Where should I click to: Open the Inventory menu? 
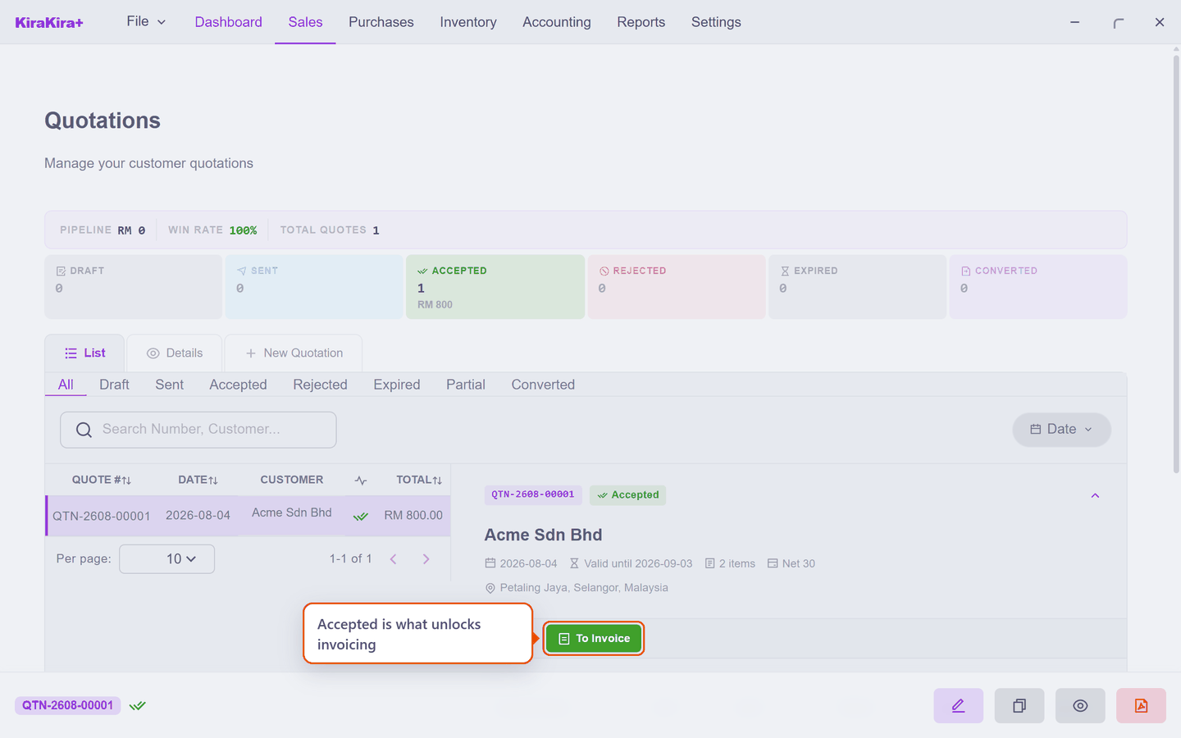[468, 22]
